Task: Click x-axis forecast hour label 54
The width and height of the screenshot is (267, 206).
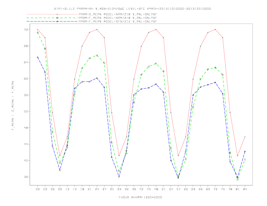Action: click(x=171, y=189)
